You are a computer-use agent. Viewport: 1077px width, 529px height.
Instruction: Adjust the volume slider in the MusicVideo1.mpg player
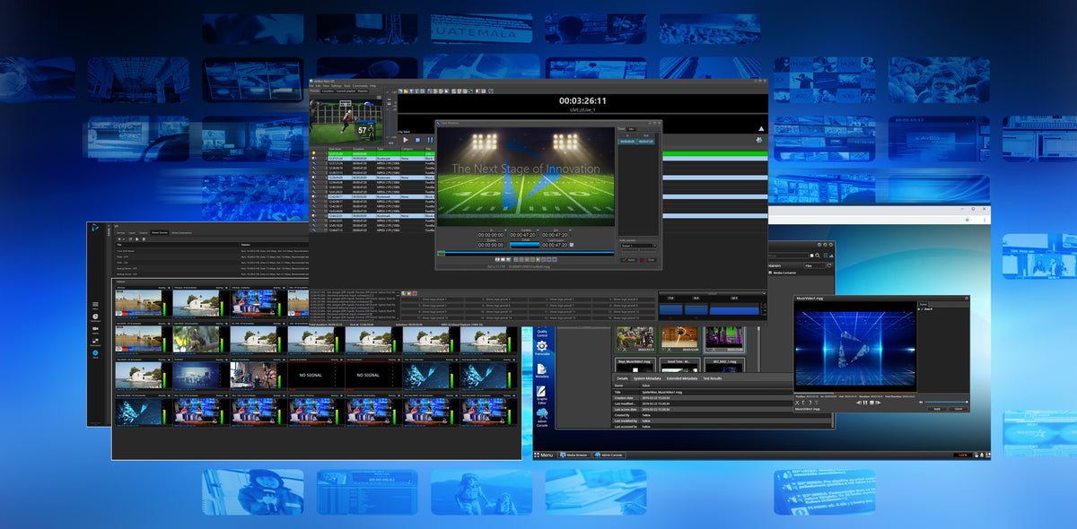click(946, 402)
